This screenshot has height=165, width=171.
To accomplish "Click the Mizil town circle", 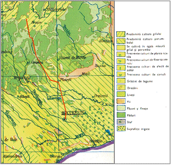I will [80, 76].
